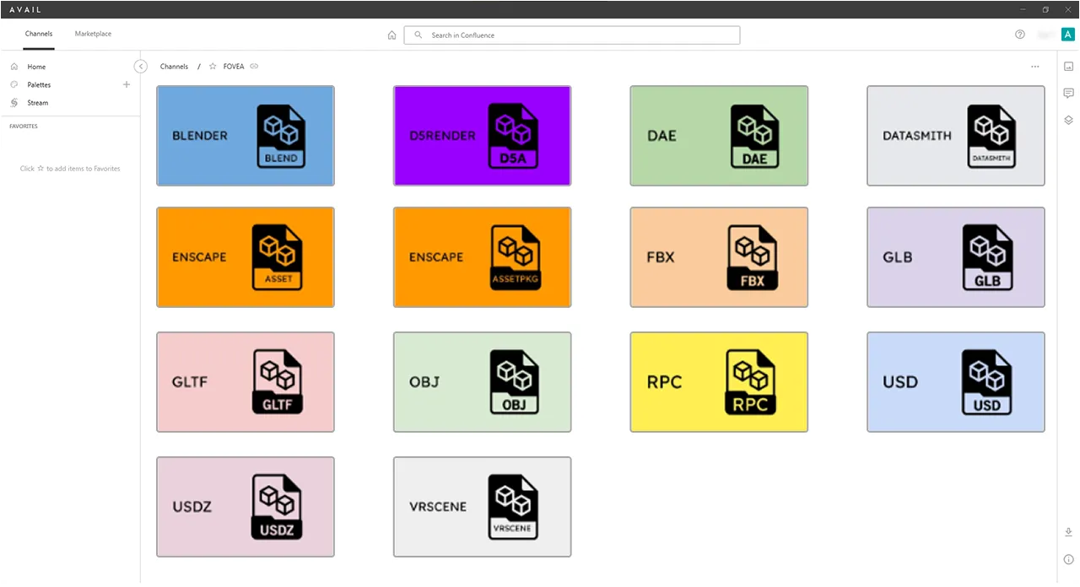The height and width of the screenshot is (587, 1080).
Task: Click the download icon in right rail
Action: tap(1068, 532)
